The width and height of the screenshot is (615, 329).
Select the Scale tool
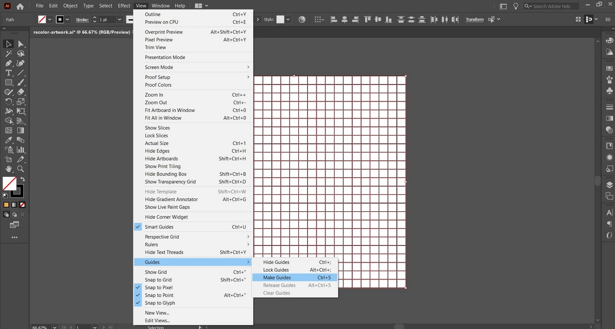tap(21, 102)
